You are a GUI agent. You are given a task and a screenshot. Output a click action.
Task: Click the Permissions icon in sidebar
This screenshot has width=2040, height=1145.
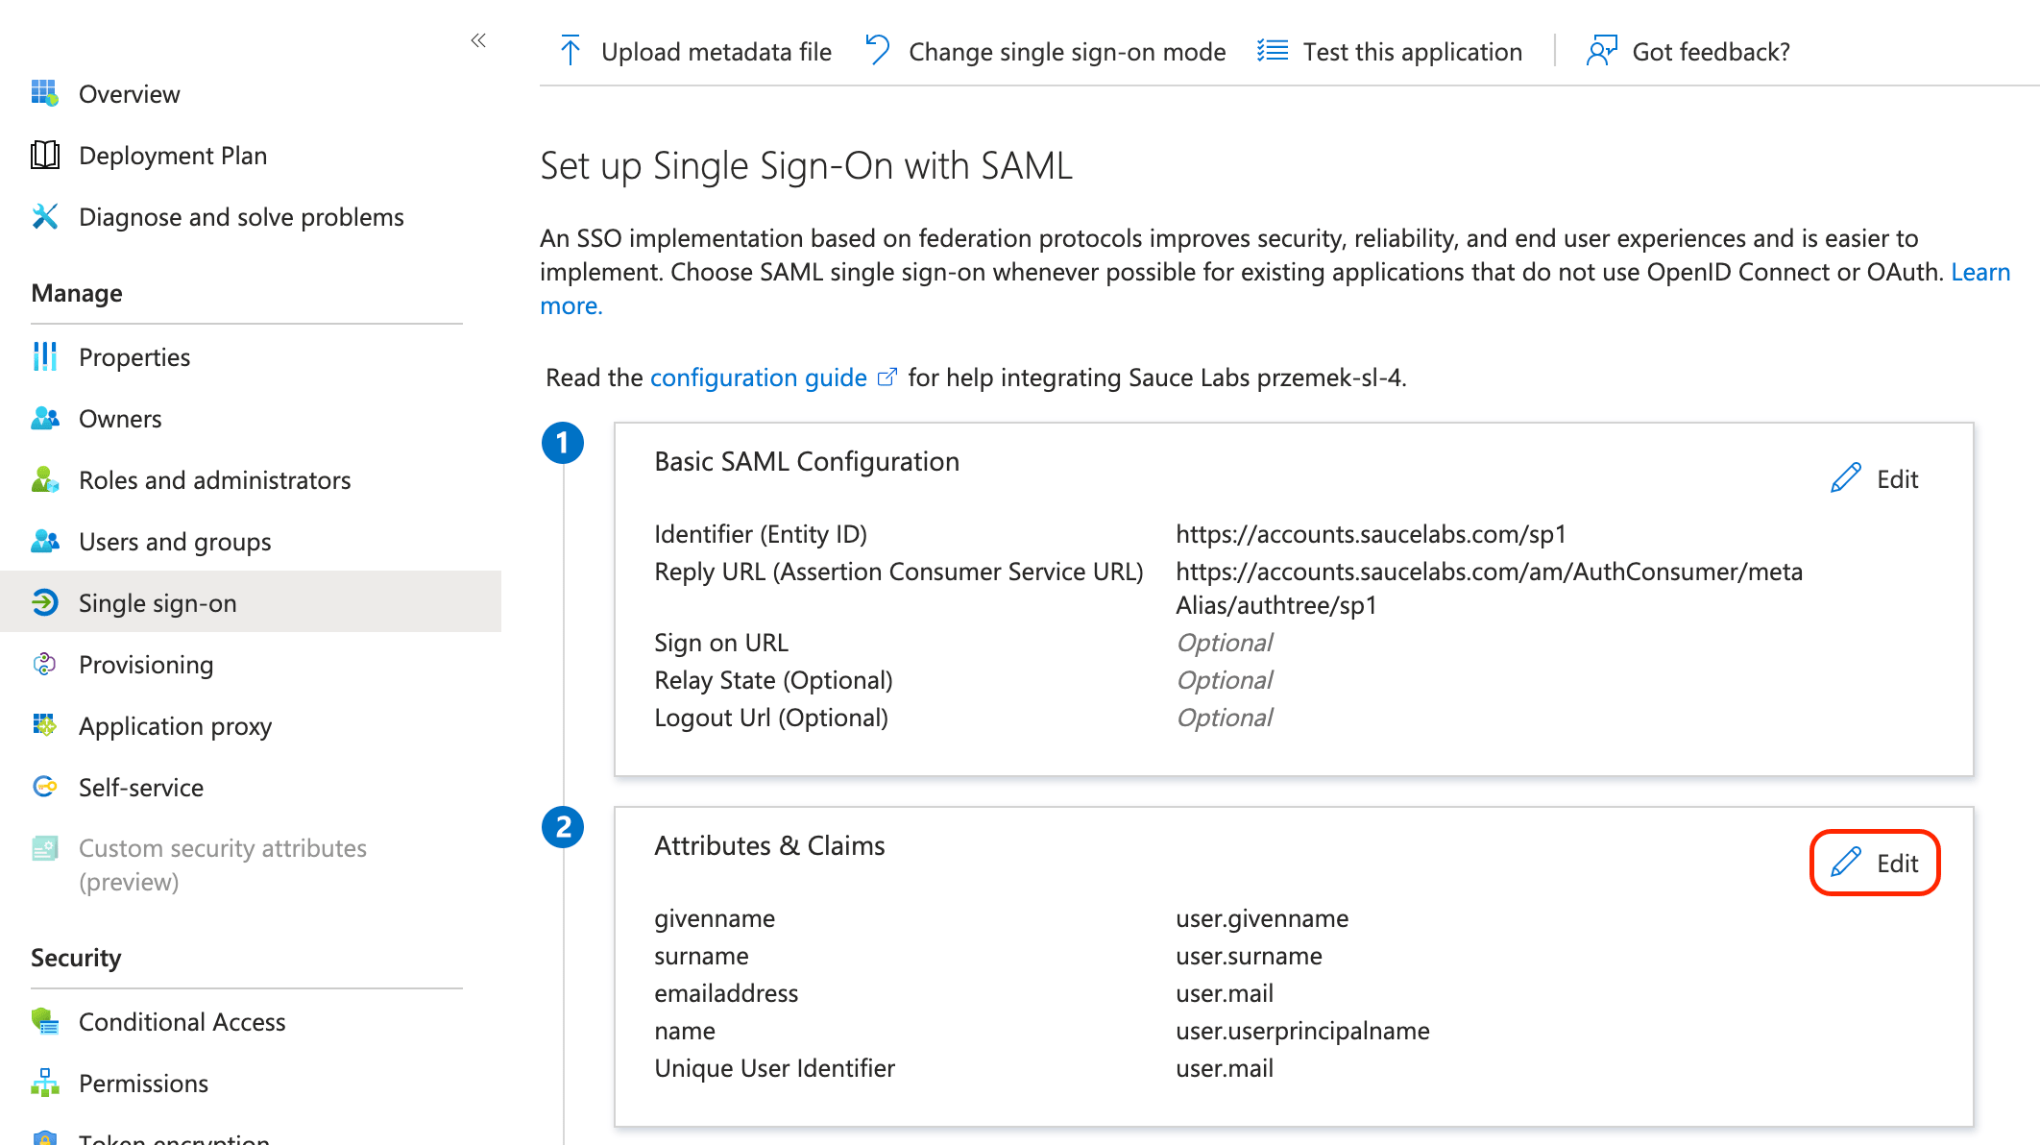[44, 1083]
